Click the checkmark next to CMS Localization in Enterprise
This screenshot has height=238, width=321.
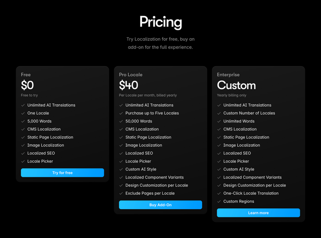pyautogui.click(x=218, y=129)
